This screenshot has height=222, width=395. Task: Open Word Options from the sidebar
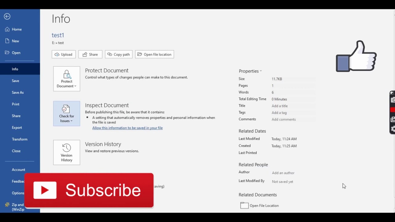(x=18, y=193)
